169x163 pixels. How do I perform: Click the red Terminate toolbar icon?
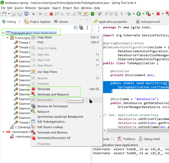[51, 14]
